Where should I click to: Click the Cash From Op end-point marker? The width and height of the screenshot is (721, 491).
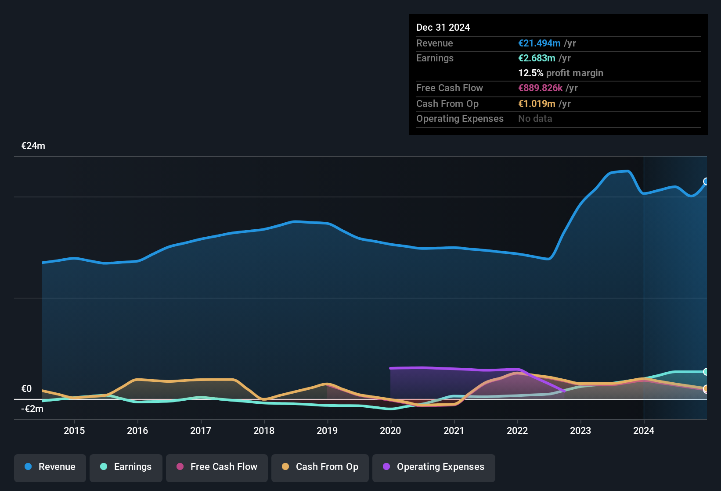click(x=706, y=389)
